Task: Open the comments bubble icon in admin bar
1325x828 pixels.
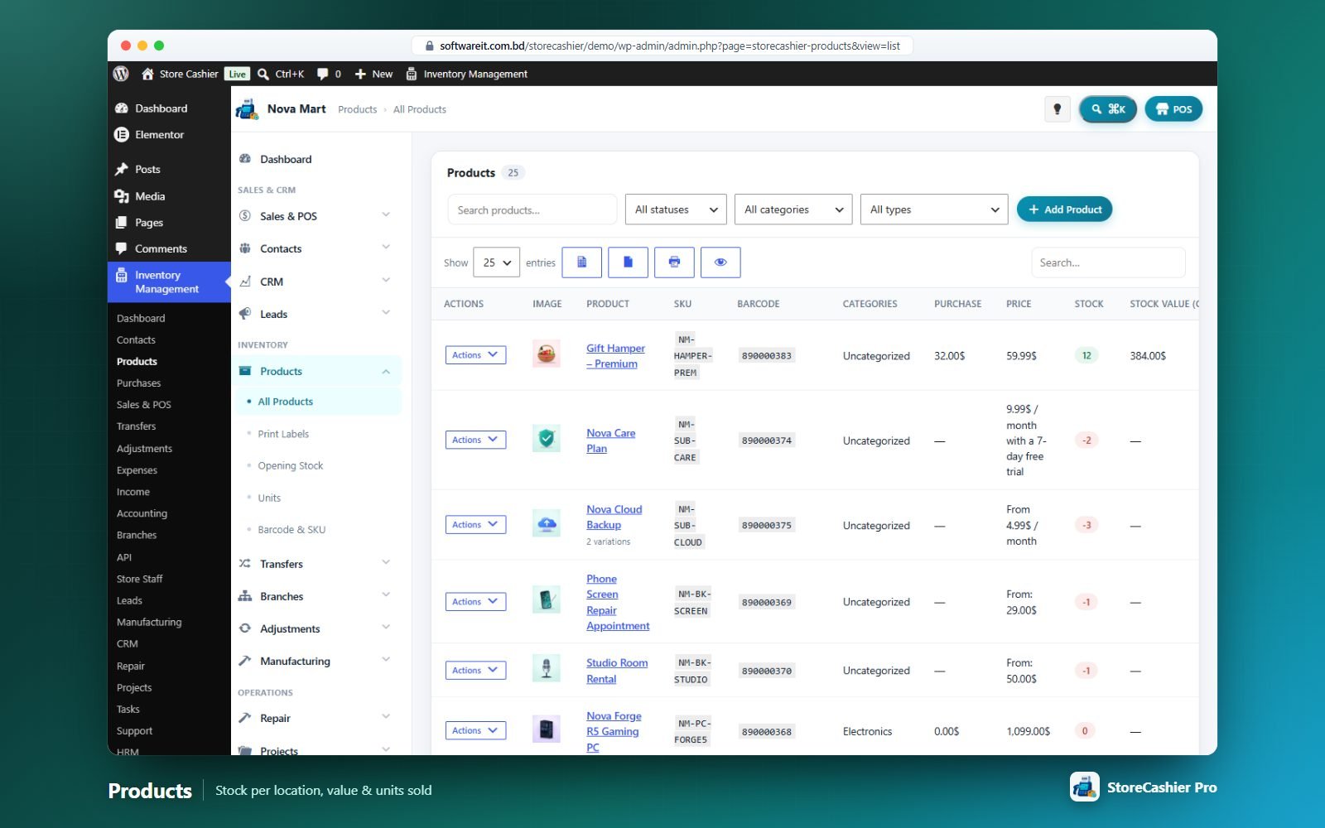Action: [322, 74]
